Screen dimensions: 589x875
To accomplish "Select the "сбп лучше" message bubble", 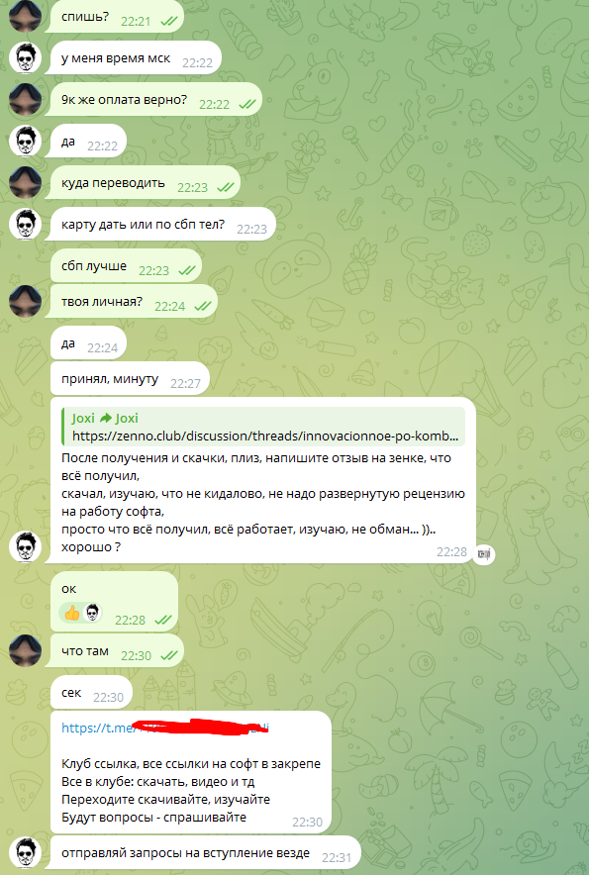I will pos(126,266).
